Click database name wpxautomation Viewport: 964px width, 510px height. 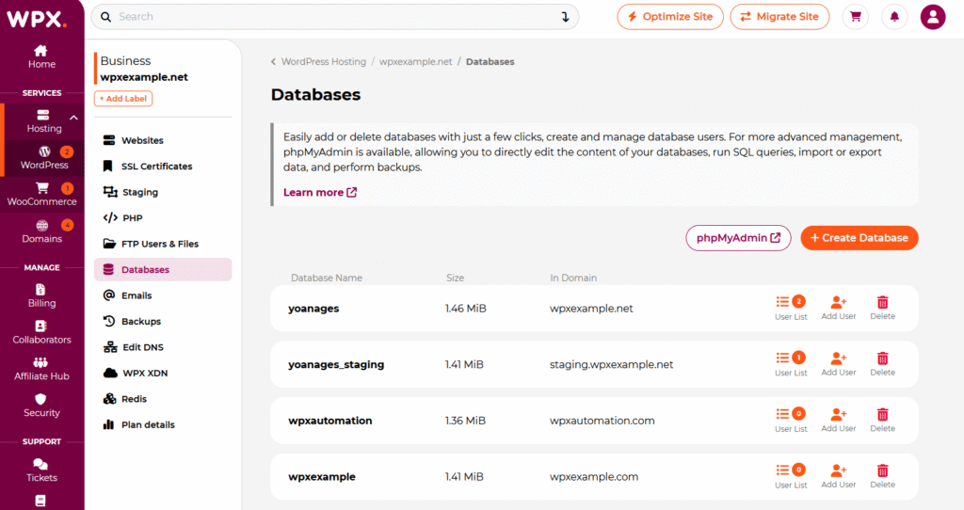click(x=330, y=421)
